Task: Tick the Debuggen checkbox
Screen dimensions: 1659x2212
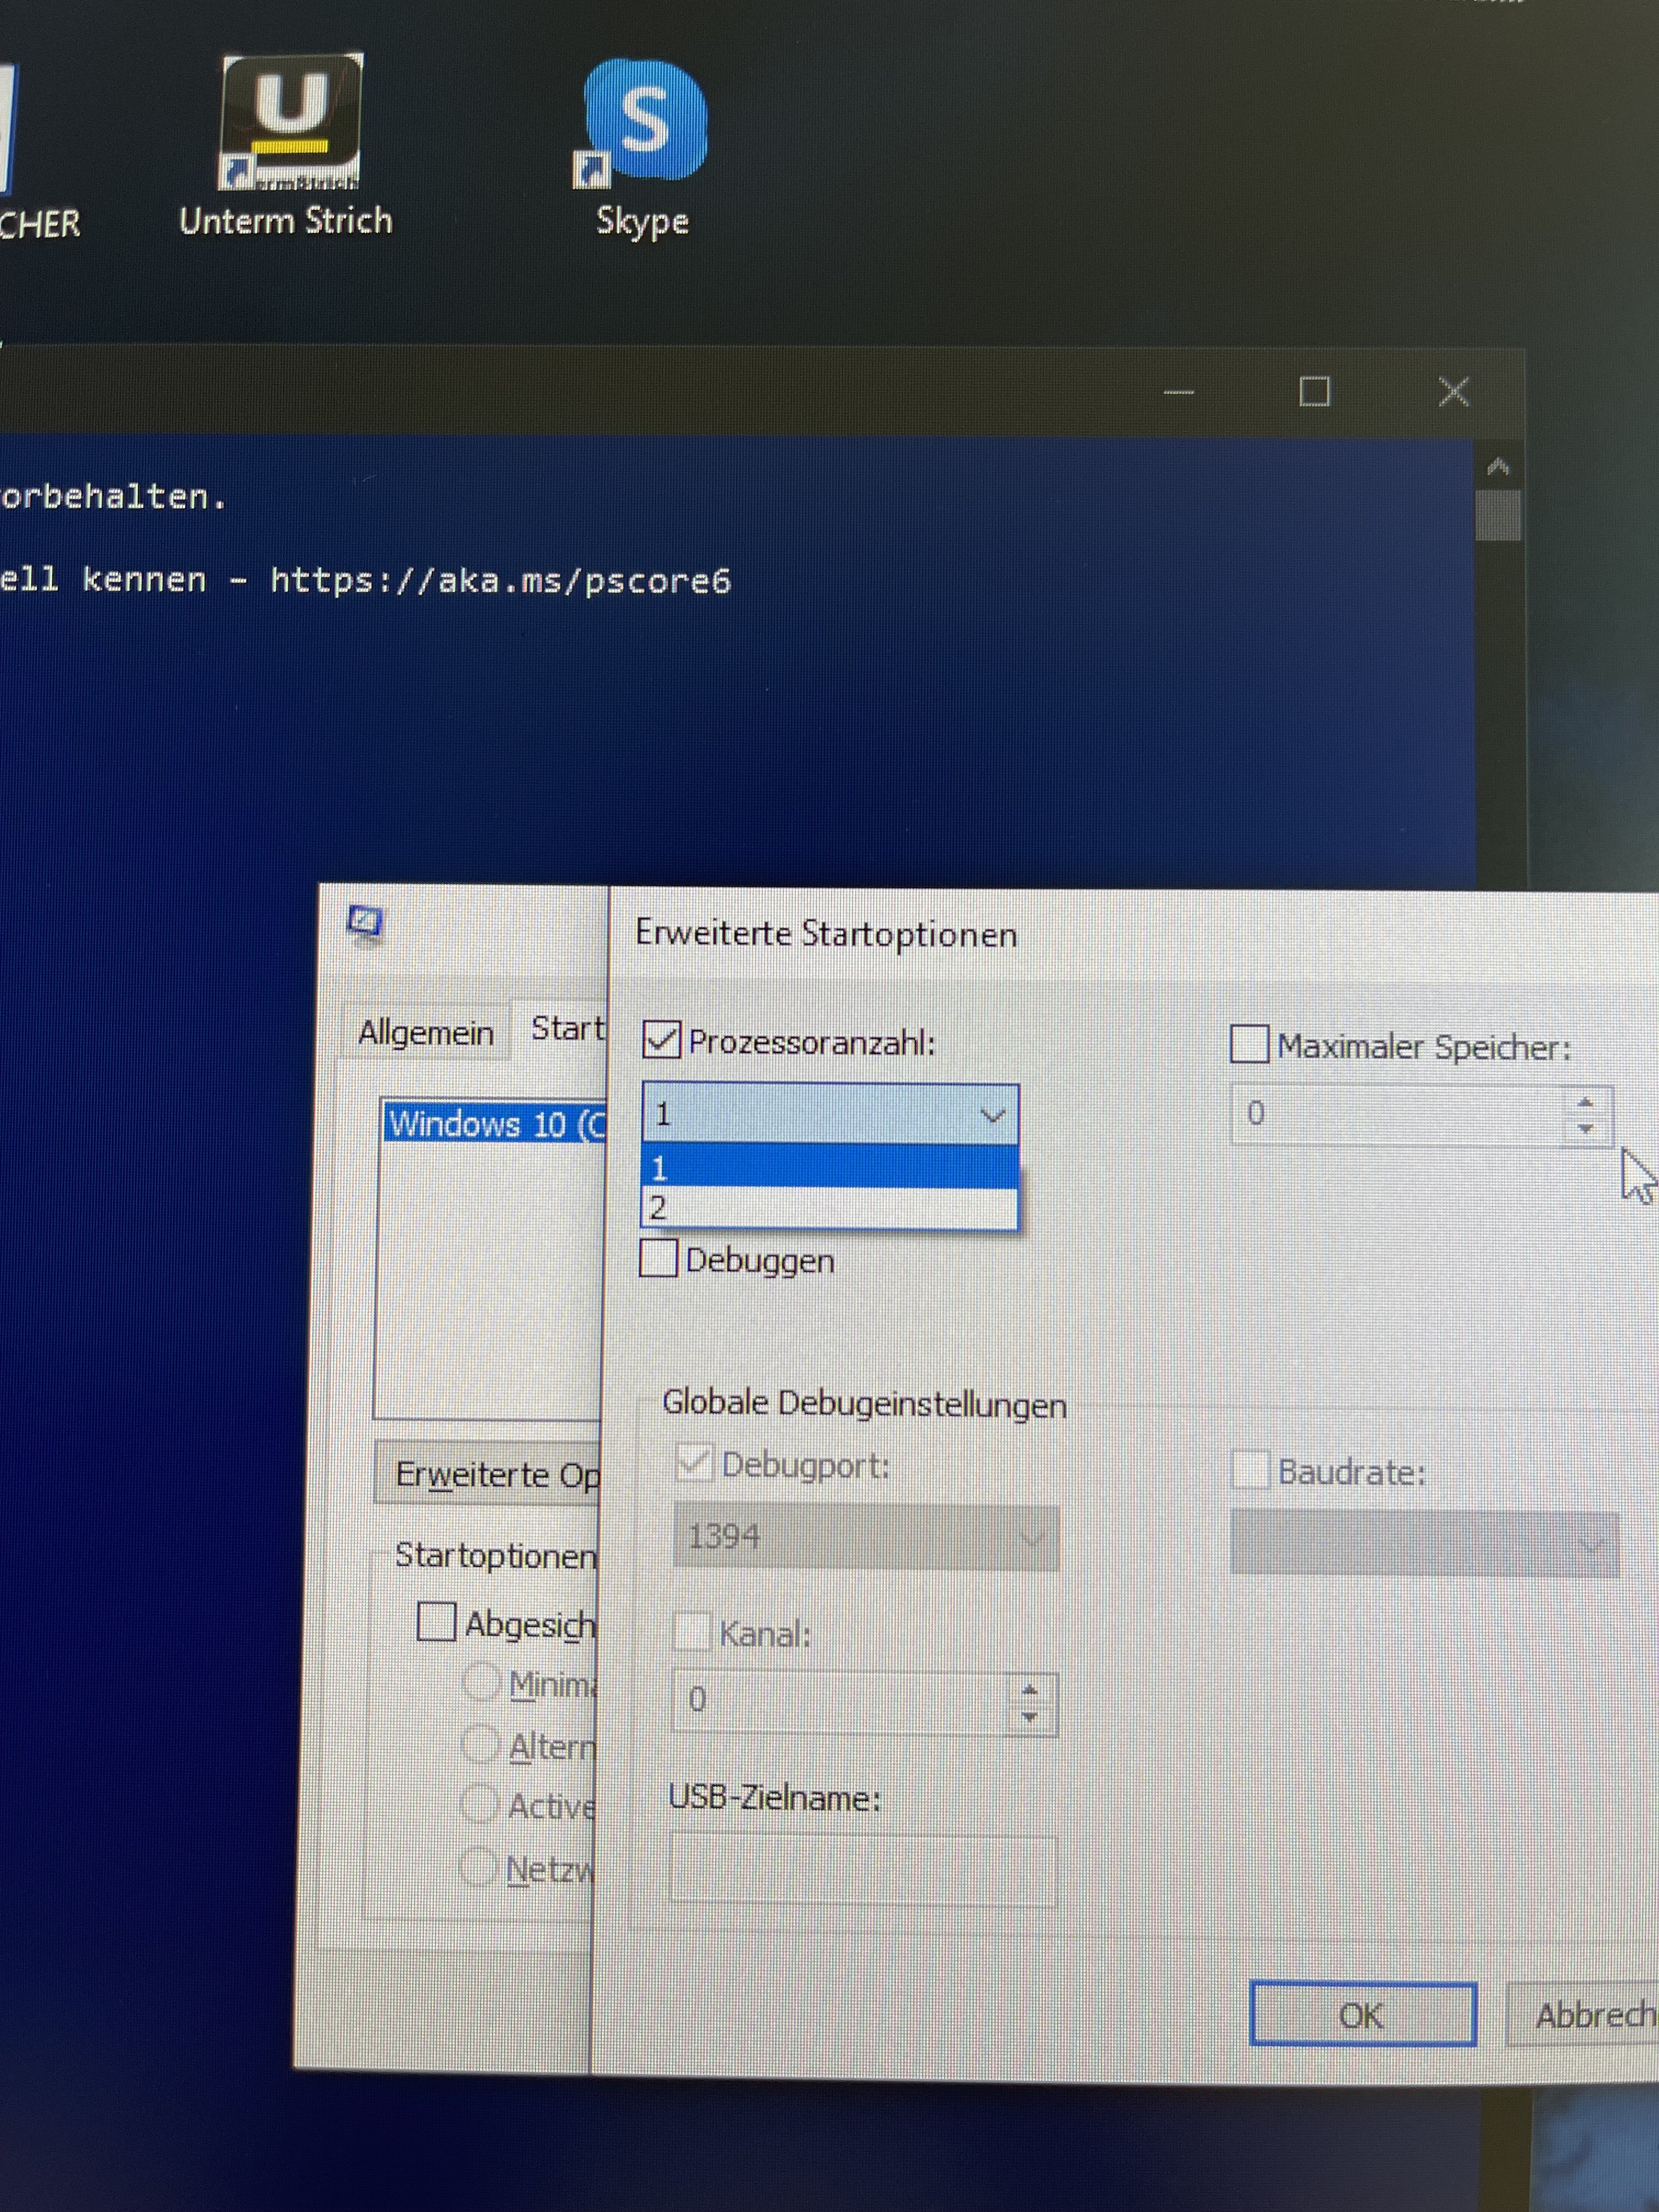Action: [658, 1258]
